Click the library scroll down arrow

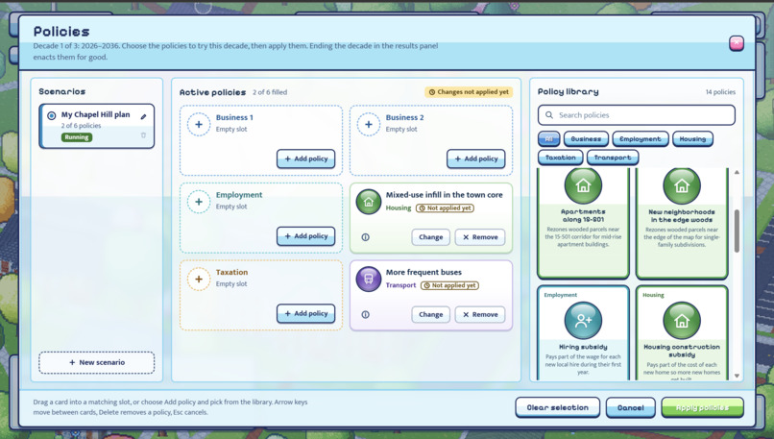737,377
